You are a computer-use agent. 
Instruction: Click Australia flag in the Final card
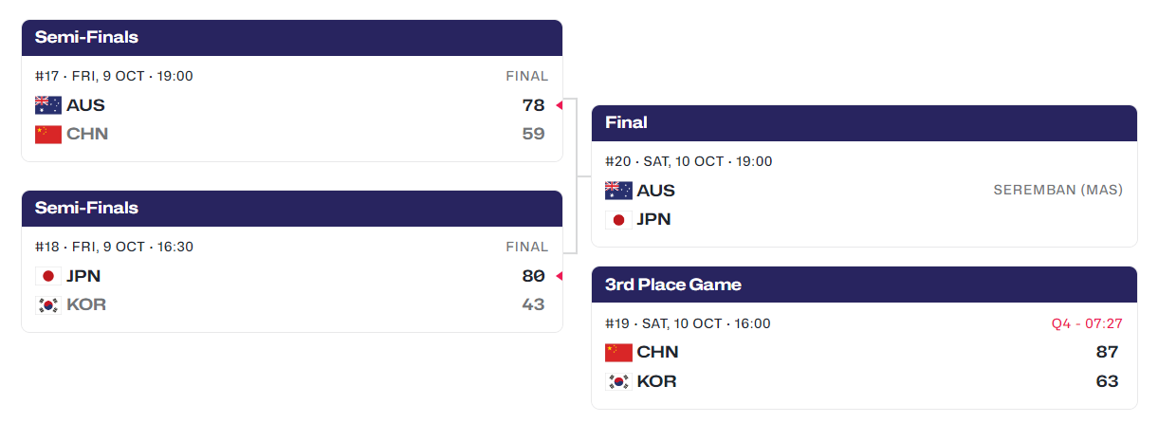(x=618, y=191)
